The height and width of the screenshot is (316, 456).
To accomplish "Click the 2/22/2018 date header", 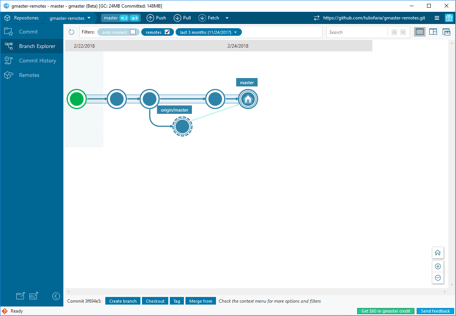I will (84, 46).
